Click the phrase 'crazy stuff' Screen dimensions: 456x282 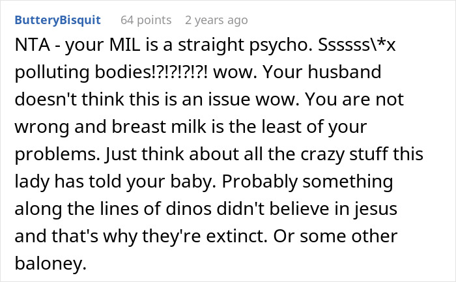coord(315,154)
